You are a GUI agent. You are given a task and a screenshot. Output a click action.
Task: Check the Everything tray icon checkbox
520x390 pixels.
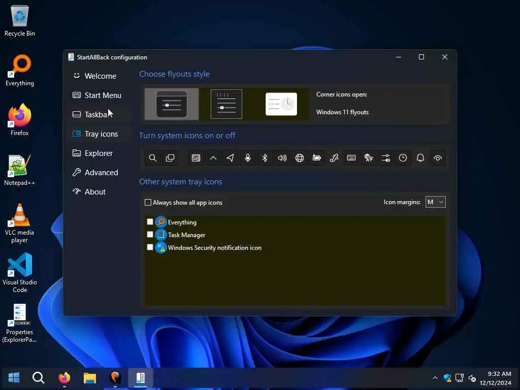tap(150, 221)
